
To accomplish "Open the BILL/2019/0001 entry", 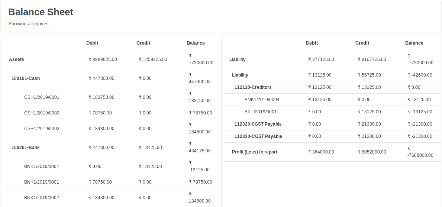I will [x=261, y=112].
